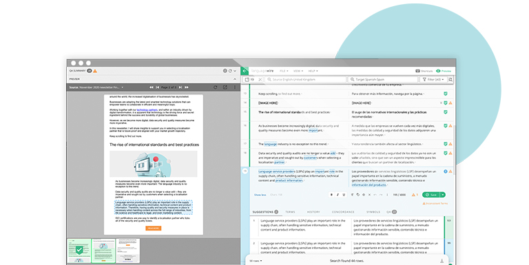Click confirmed shield icon on row 17
This screenshot has height=265, width=529.
pyautogui.click(x=446, y=144)
